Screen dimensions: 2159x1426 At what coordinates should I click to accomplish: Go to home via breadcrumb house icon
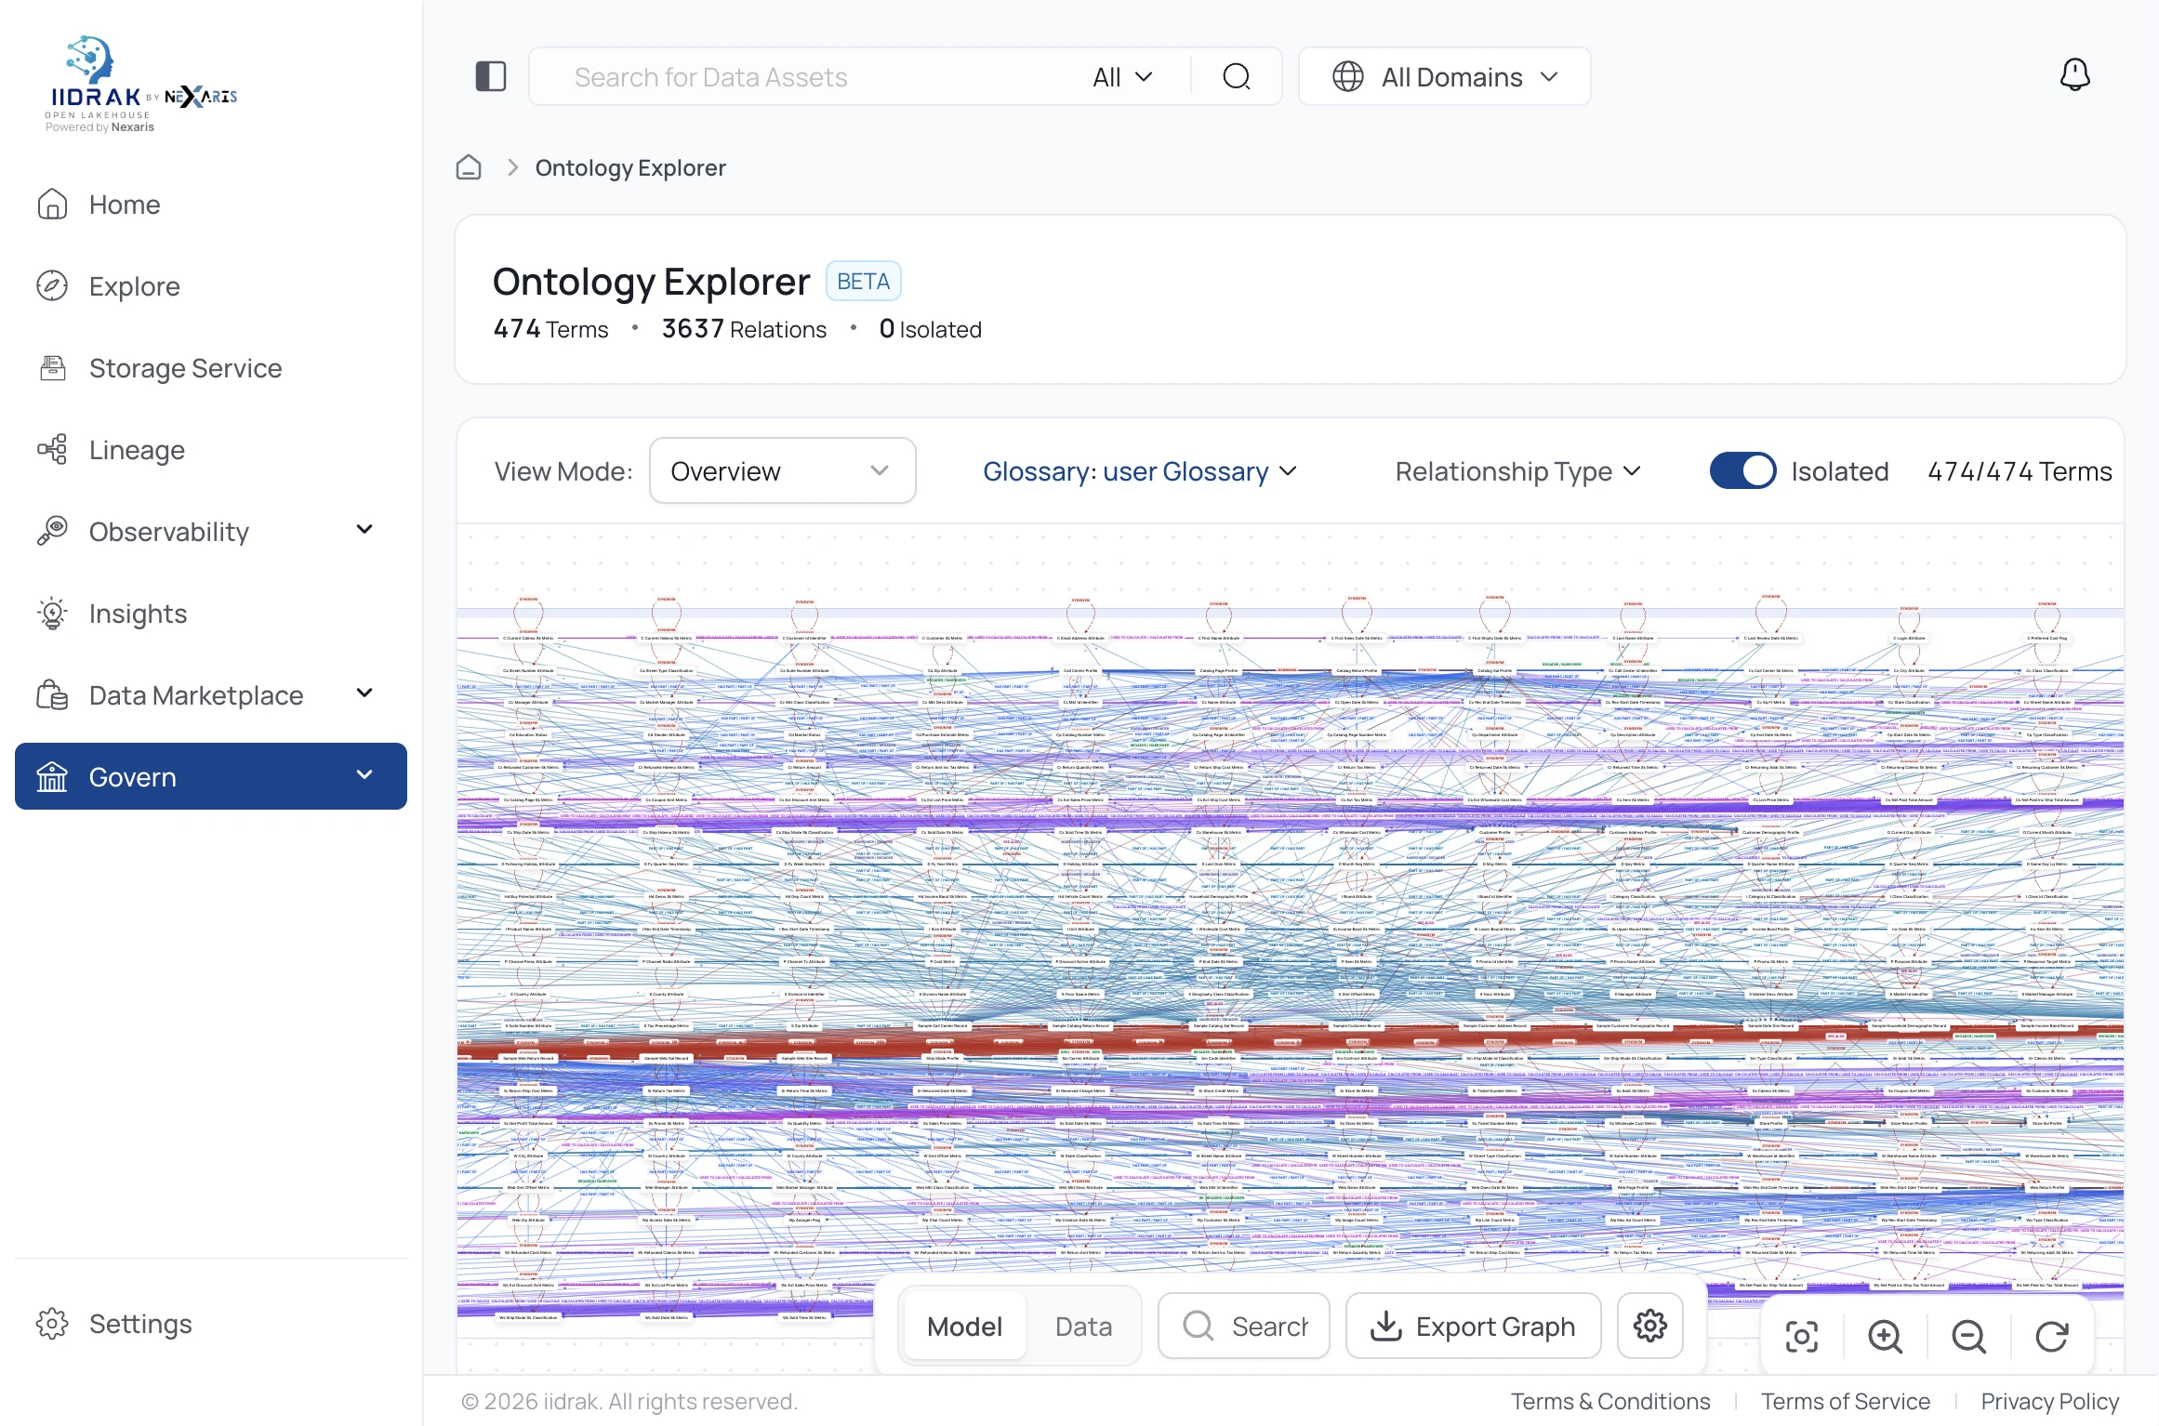pos(469,167)
